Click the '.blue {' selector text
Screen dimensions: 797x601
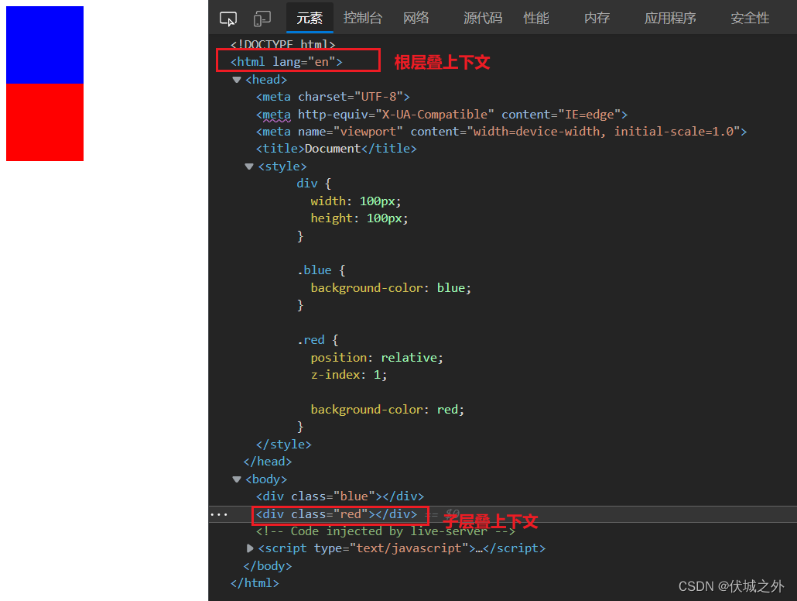point(321,270)
